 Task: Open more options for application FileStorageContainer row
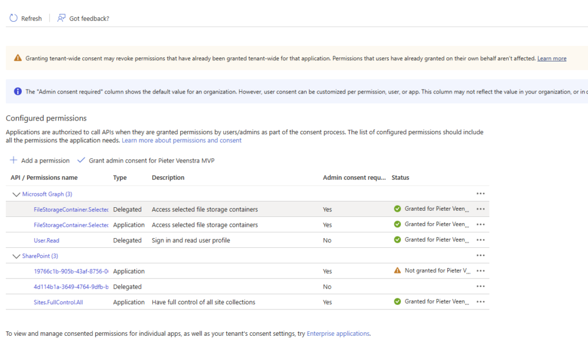tap(481, 224)
